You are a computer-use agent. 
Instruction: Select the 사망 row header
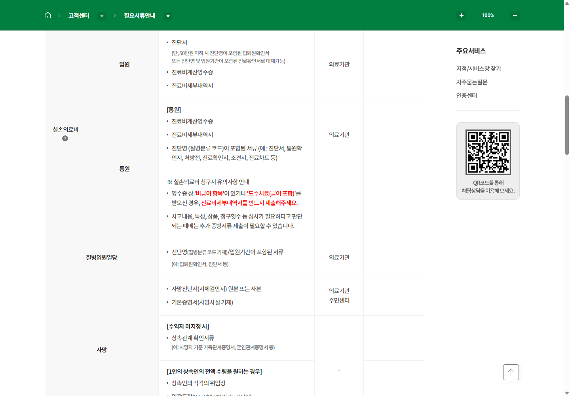(x=102, y=350)
